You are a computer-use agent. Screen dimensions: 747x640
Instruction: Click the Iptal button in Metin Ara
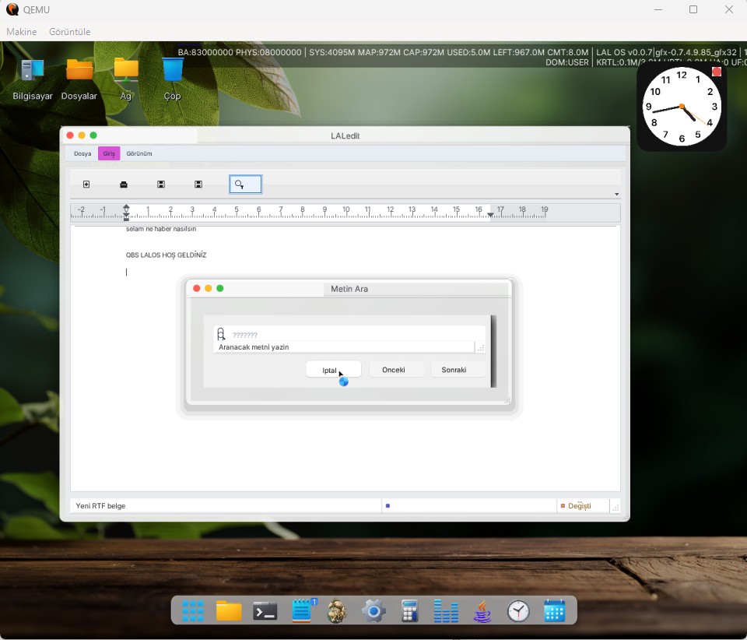click(334, 370)
